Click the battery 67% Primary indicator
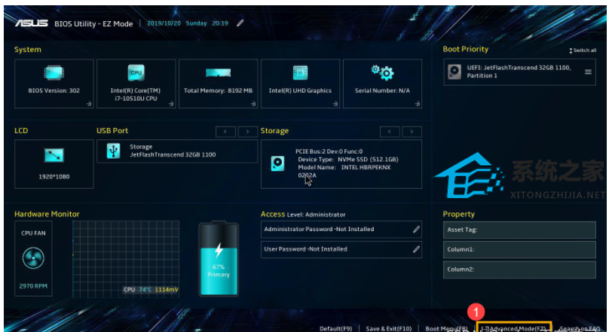The height and width of the screenshot is (332, 609). [x=219, y=259]
